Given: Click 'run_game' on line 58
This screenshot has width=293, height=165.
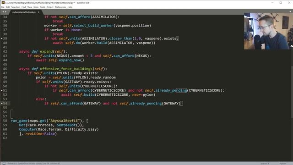Looking at the screenshot, I should point(19,121).
